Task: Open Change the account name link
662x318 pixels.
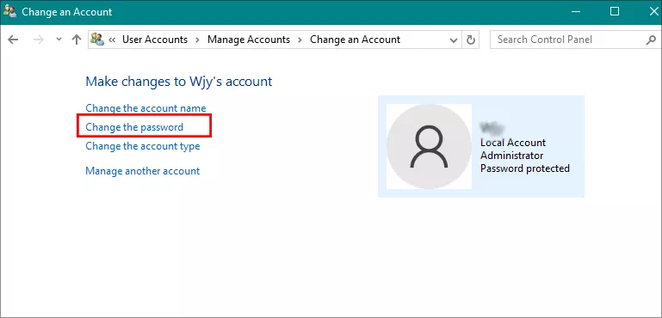Action: tap(145, 108)
